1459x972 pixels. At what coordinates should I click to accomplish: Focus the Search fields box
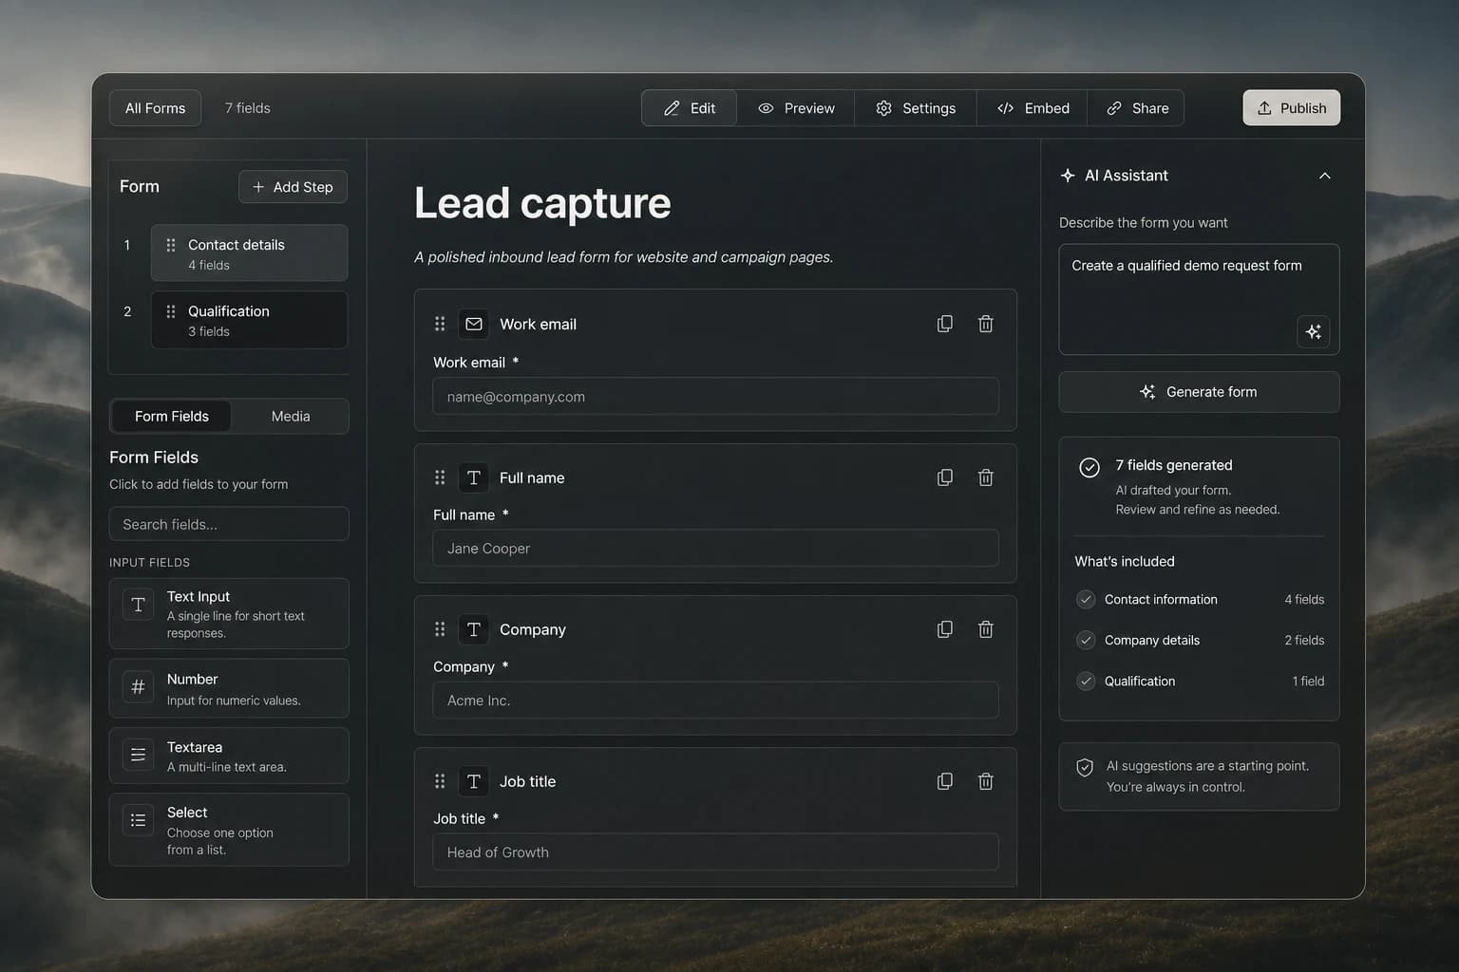[229, 524]
